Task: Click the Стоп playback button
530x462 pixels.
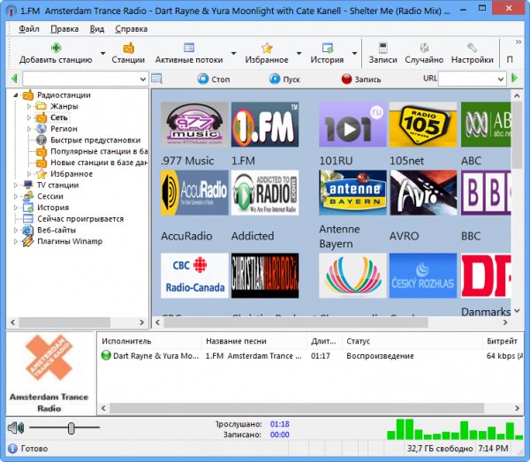Action: click(x=214, y=80)
